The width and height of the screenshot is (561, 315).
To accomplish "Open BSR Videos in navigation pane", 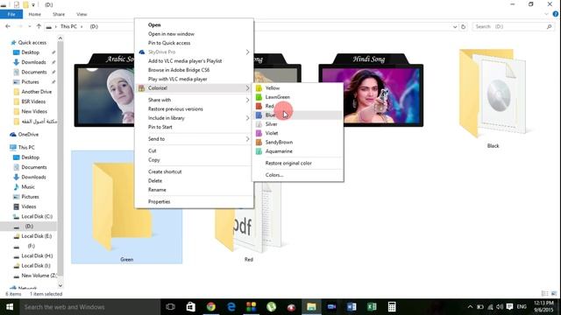I will pos(33,101).
